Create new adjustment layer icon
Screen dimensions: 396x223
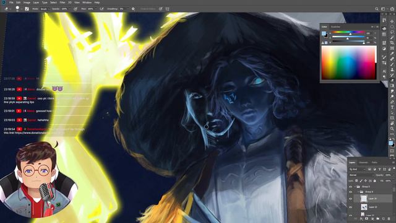[372, 219]
